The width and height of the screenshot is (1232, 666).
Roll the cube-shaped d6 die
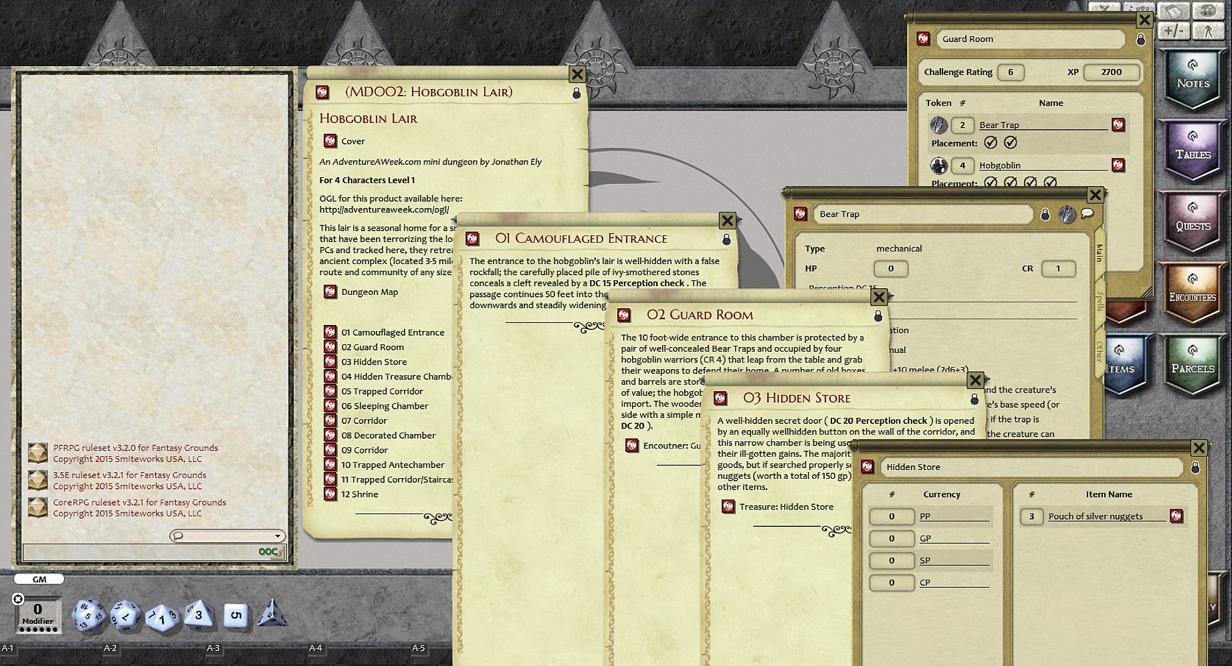[x=235, y=615]
